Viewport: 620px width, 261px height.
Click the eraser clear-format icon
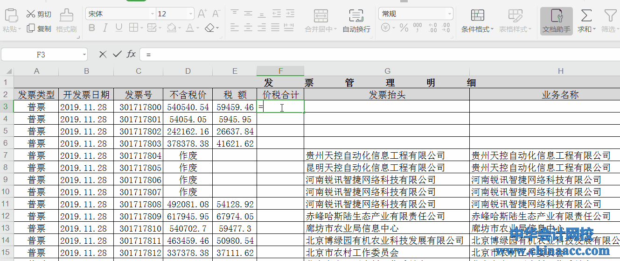(x=209, y=28)
